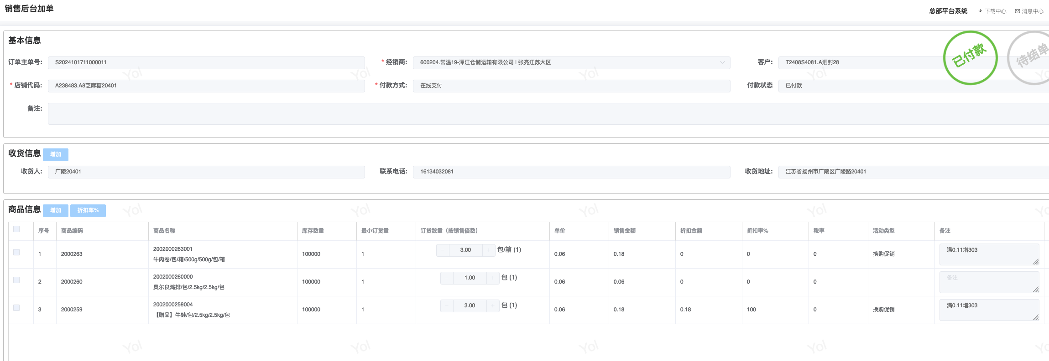Click the 备注 text area in basic info

[548, 113]
